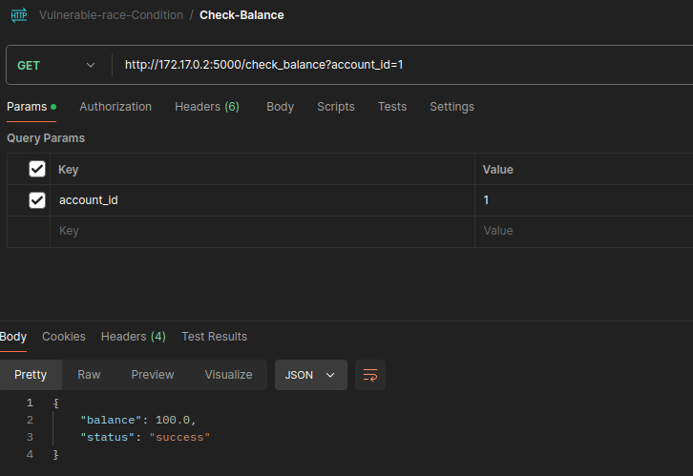Open the JSON format dropdown
The image size is (693, 476).
310,375
